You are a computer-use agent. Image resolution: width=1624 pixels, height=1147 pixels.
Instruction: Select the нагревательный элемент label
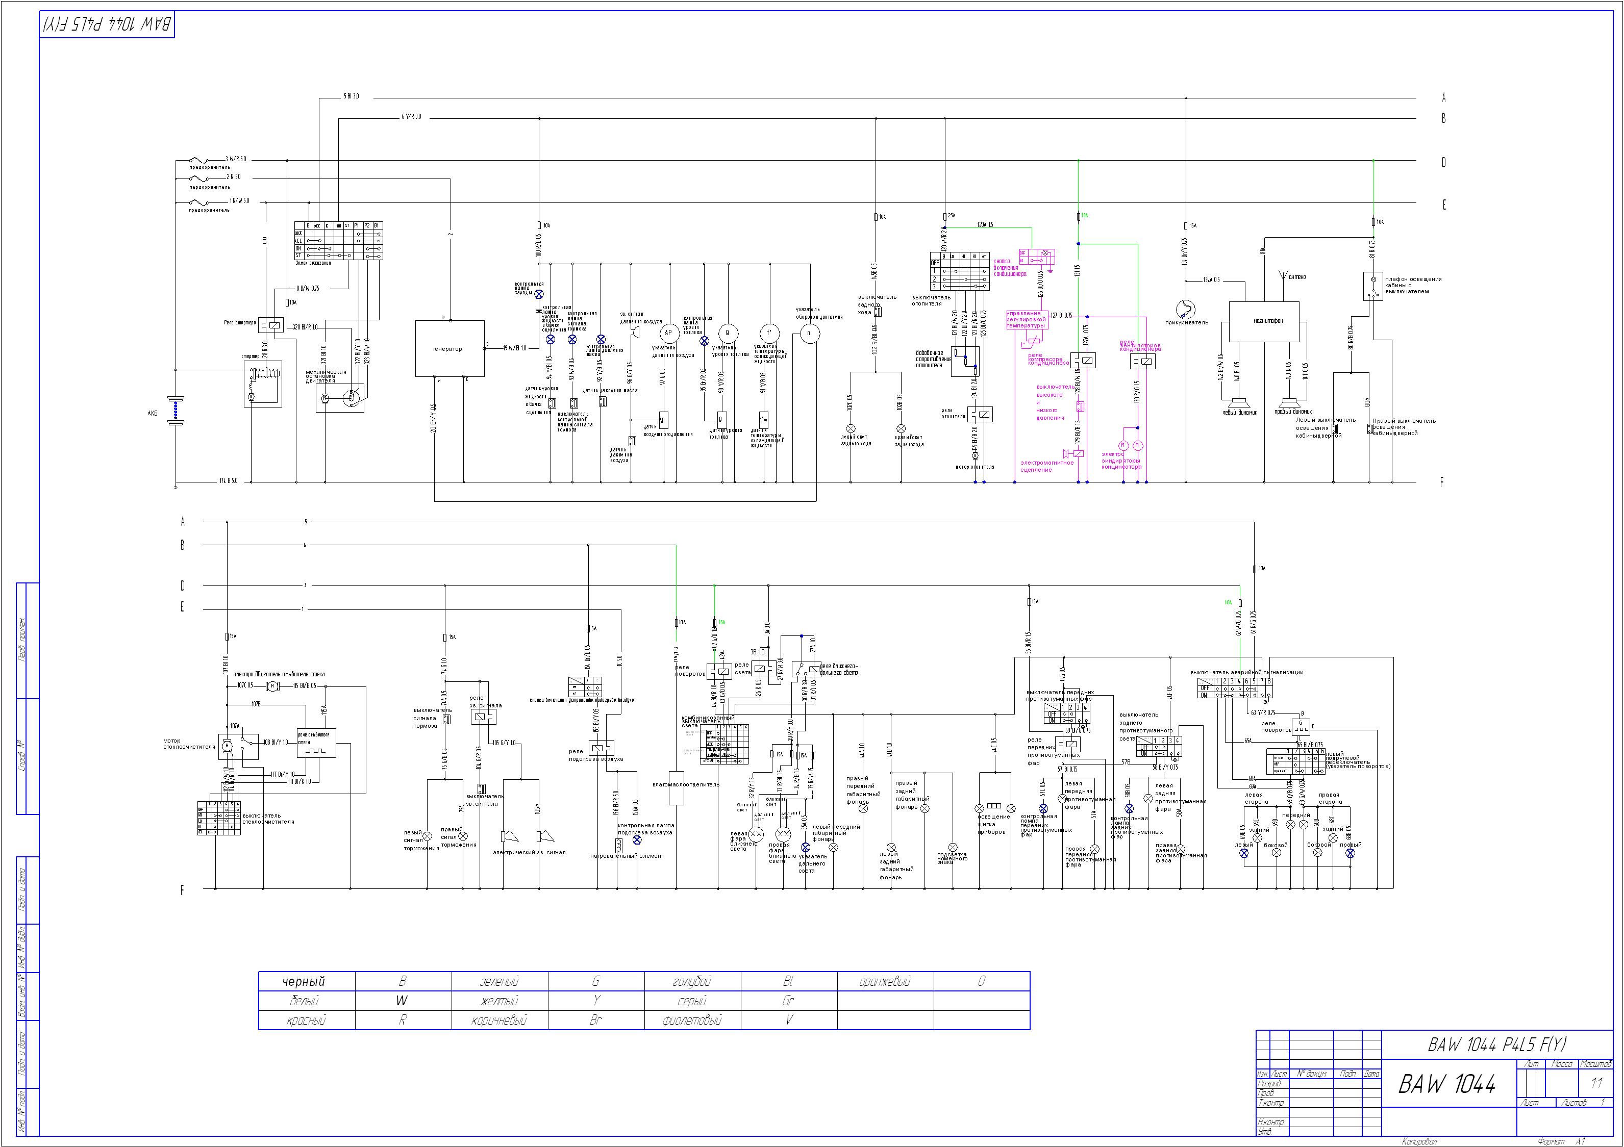(628, 856)
